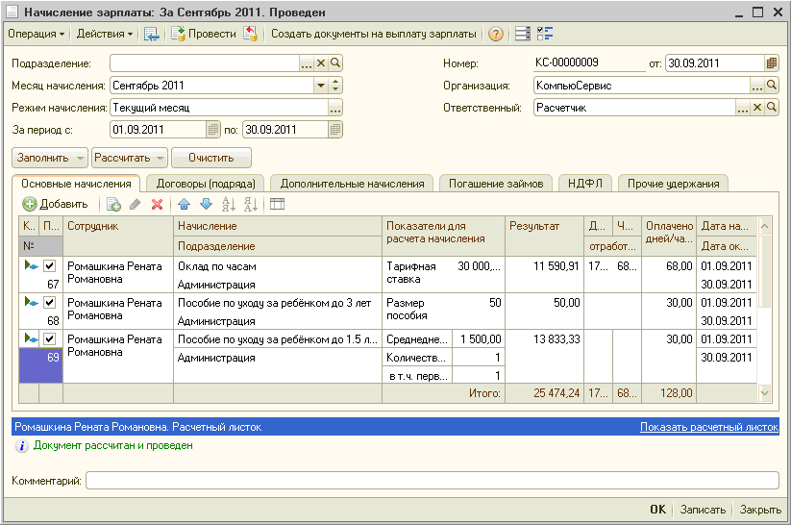The width and height of the screenshot is (791, 525).
Task: Click the Месяц начисления spinner arrows
Action: pos(335,86)
